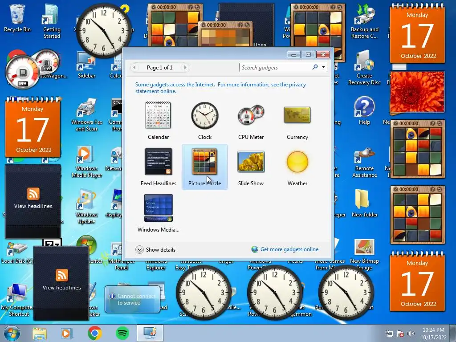Select the active Desktop Gadgets taskbar button

[150, 333]
